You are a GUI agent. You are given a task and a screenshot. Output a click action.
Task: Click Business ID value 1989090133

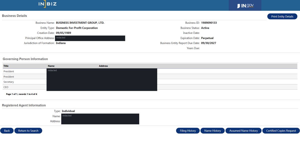click(x=209, y=23)
